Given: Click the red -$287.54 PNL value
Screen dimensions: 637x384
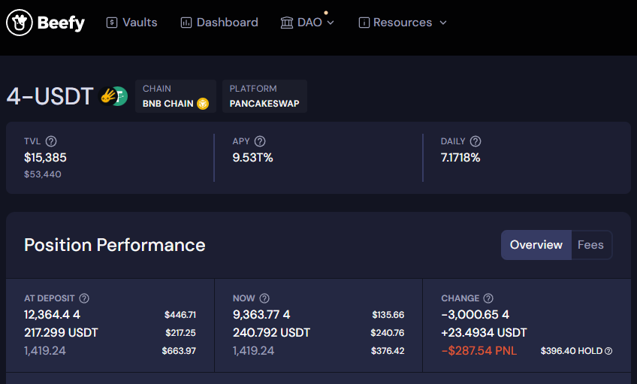Looking at the screenshot, I should click(x=479, y=351).
